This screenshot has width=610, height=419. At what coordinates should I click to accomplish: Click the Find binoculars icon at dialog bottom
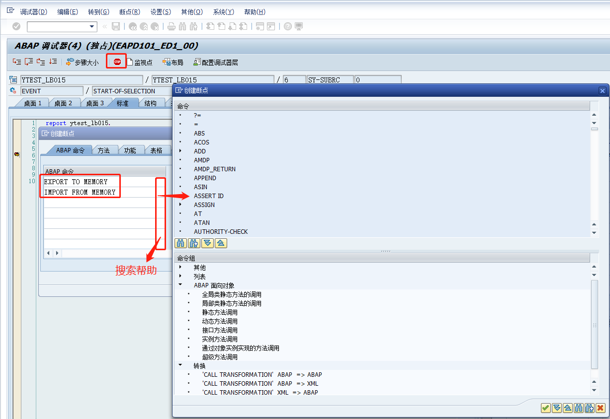click(x=578, y=408)
